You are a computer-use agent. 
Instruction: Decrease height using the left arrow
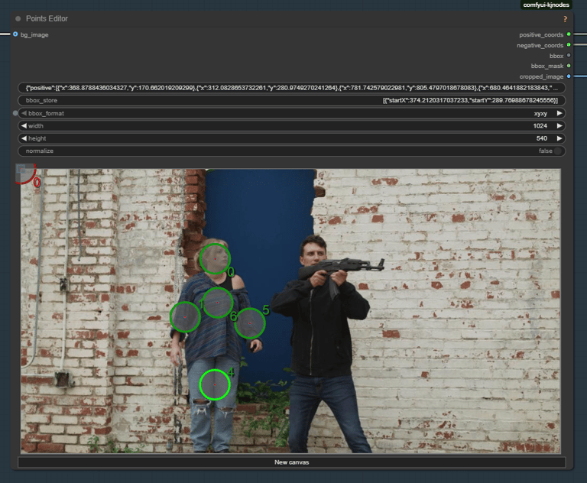(x=23, y=138)
